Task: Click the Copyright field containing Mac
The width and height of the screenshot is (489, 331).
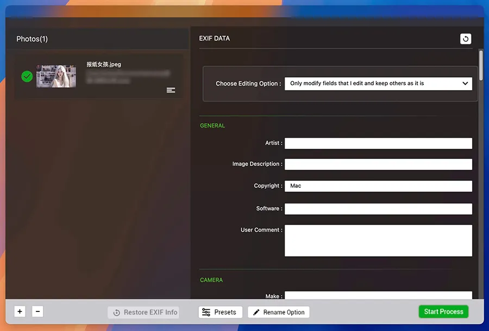Action: 378,186
